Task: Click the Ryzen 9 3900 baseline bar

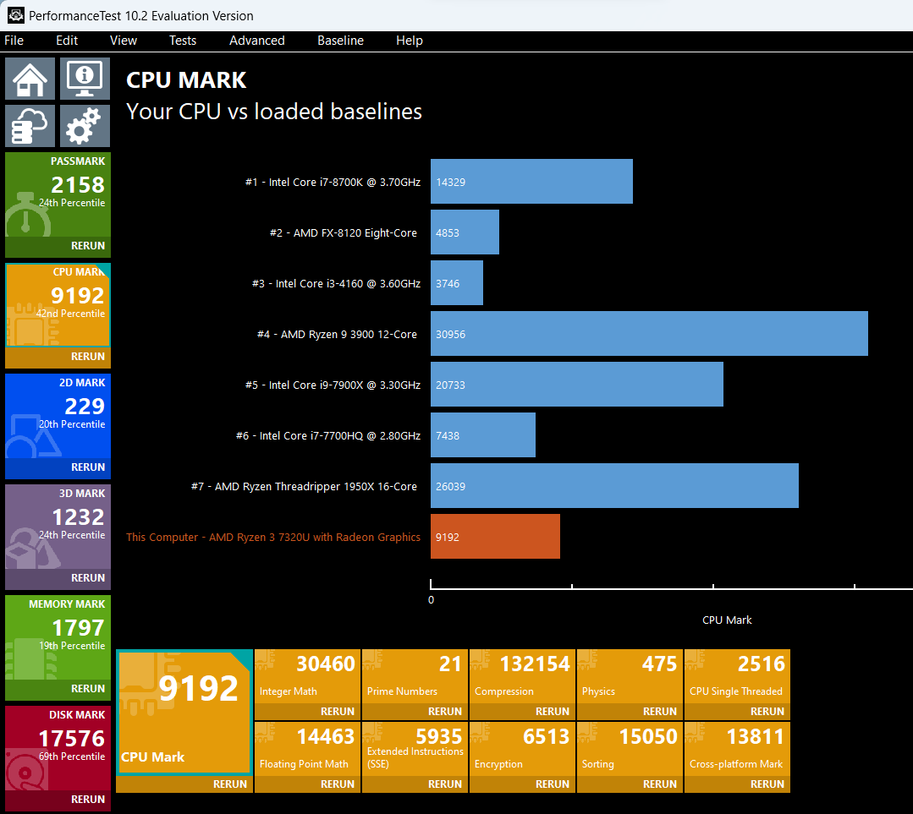Action: 648,334
